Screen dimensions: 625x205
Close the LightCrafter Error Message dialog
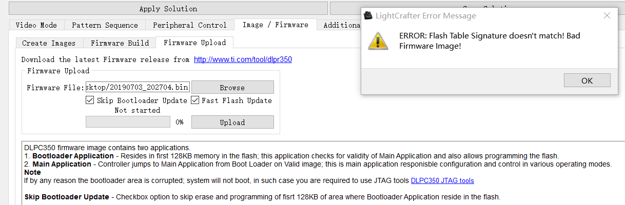pyautogui.click(x=607, y=15)
